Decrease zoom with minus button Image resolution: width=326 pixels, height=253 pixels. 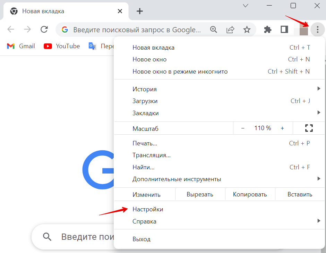[x=243, y=128]
